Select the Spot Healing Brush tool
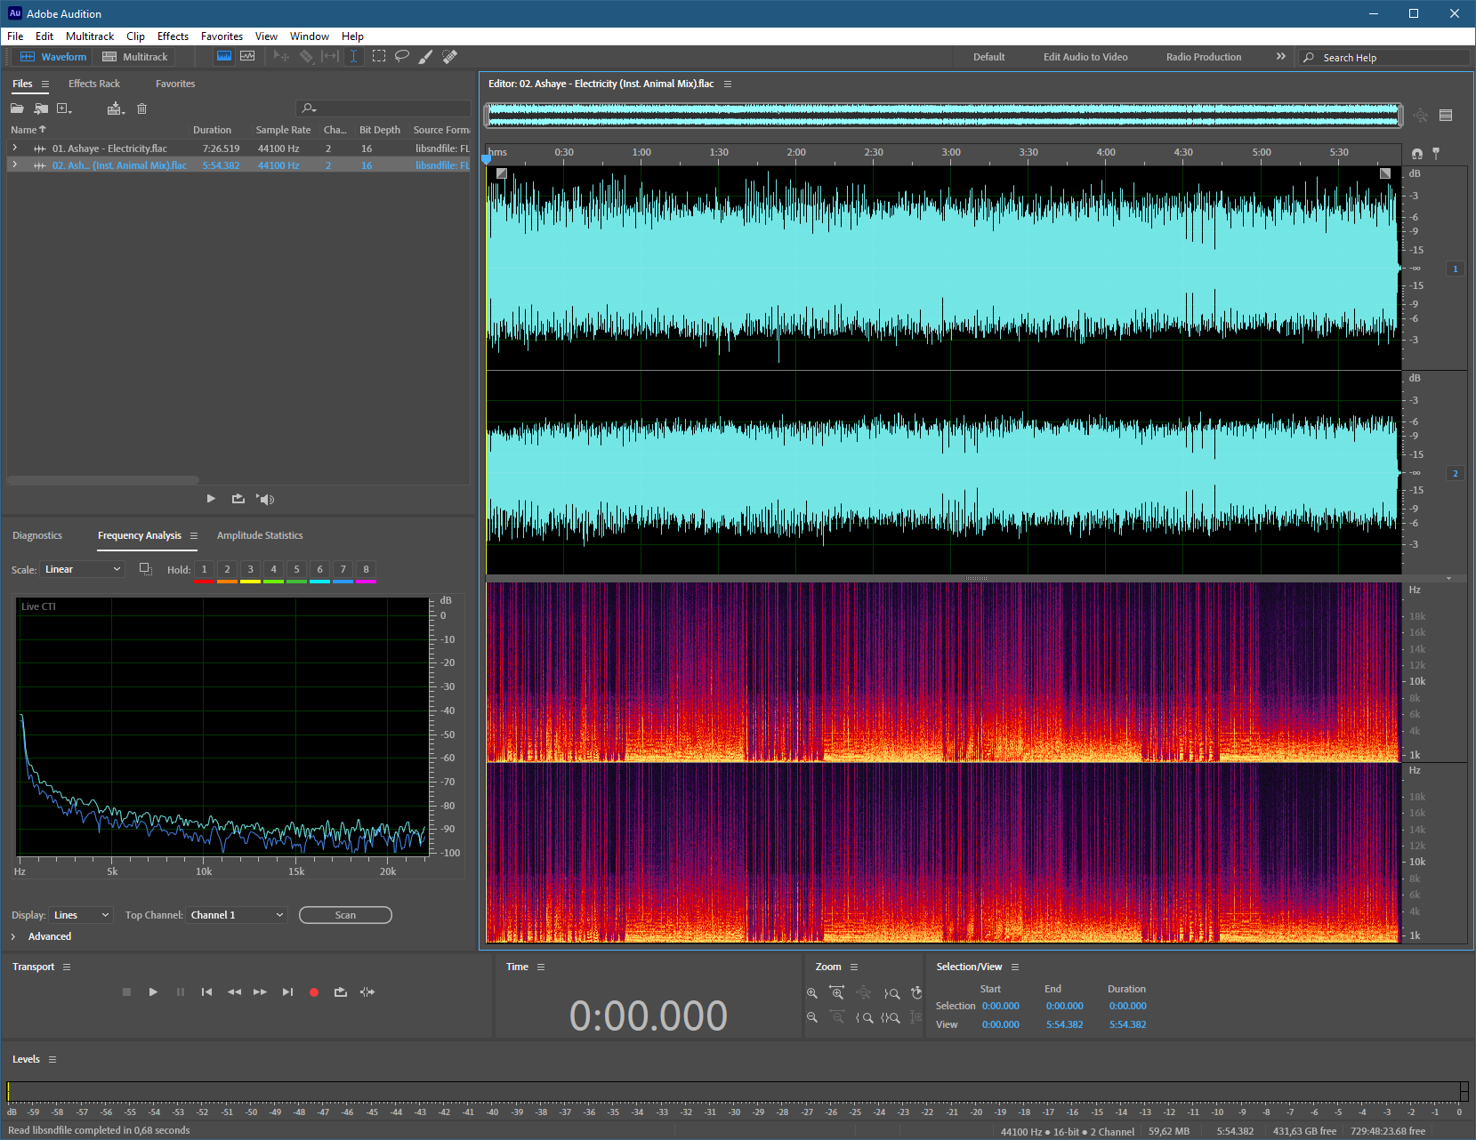This screenshot has height=1140, width=1476. (450, 56)
